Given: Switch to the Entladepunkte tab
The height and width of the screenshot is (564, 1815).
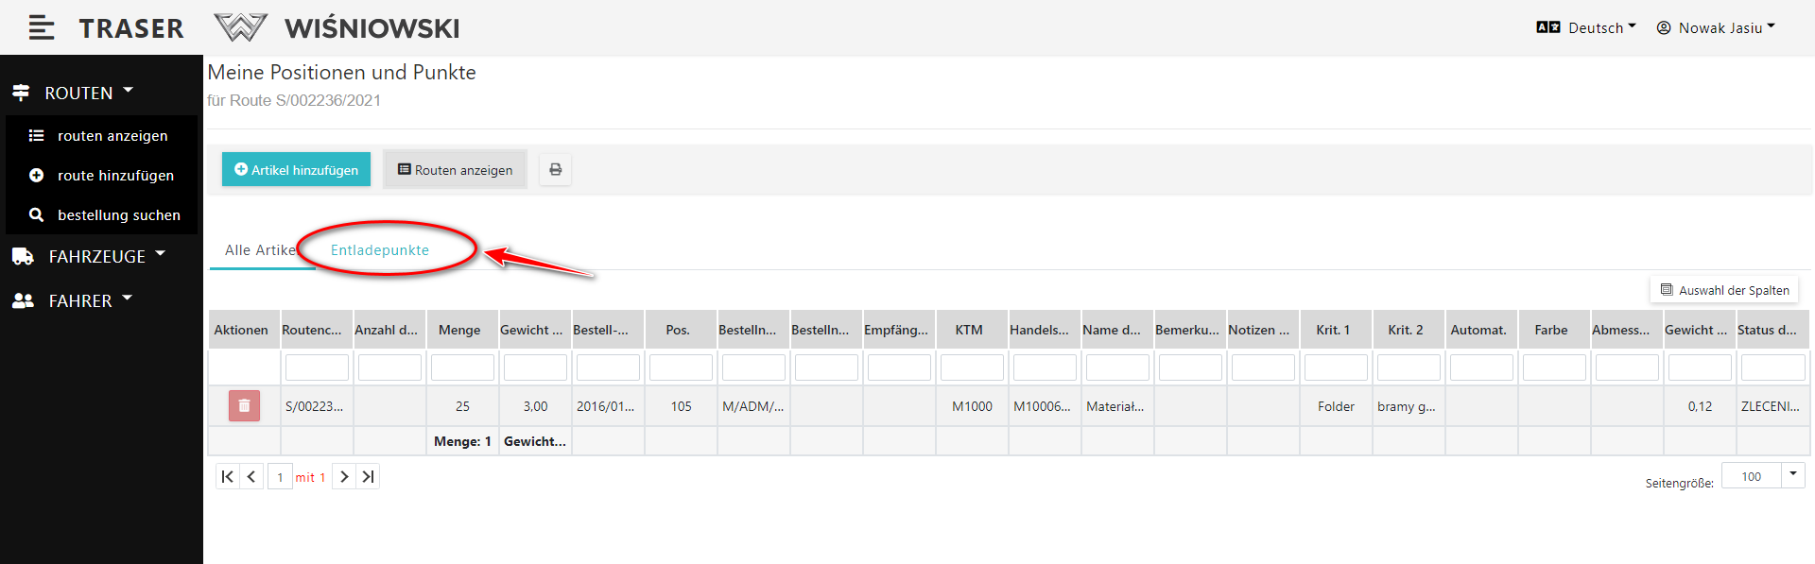Looking at the screenshot, I should pyautogui.click(x=380, y=250).
